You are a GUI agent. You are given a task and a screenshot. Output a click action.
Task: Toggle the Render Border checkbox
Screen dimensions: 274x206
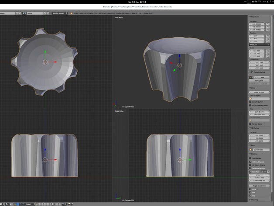[x=251, y=124]
